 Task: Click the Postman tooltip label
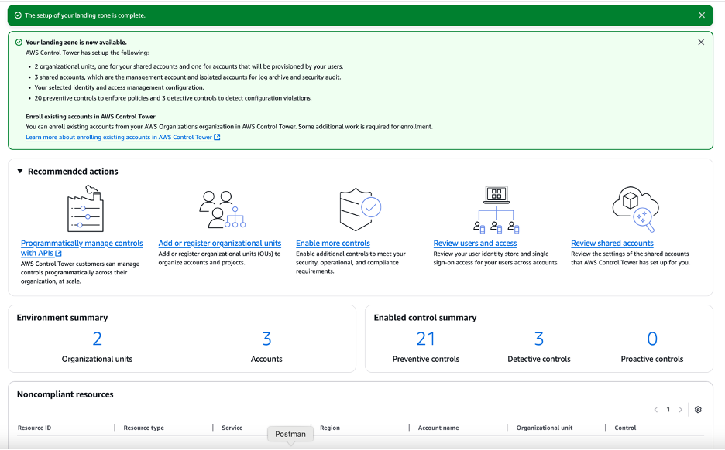[290, 434]
